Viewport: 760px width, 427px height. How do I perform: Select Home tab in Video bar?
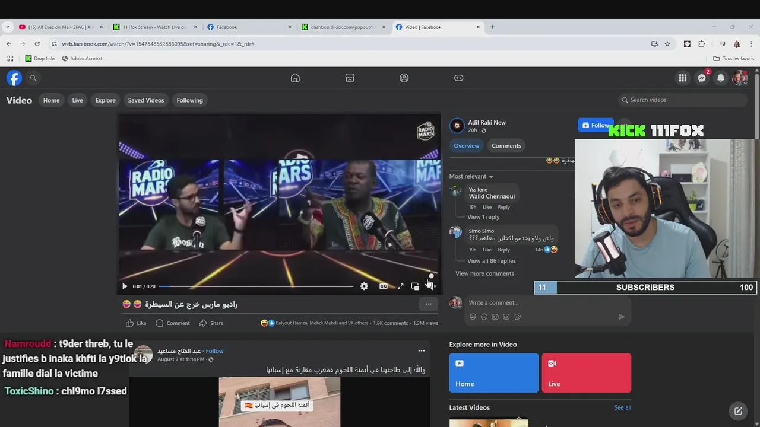click(x=51, y=100)
